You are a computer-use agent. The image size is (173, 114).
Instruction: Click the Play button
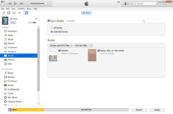pos(16,3)
